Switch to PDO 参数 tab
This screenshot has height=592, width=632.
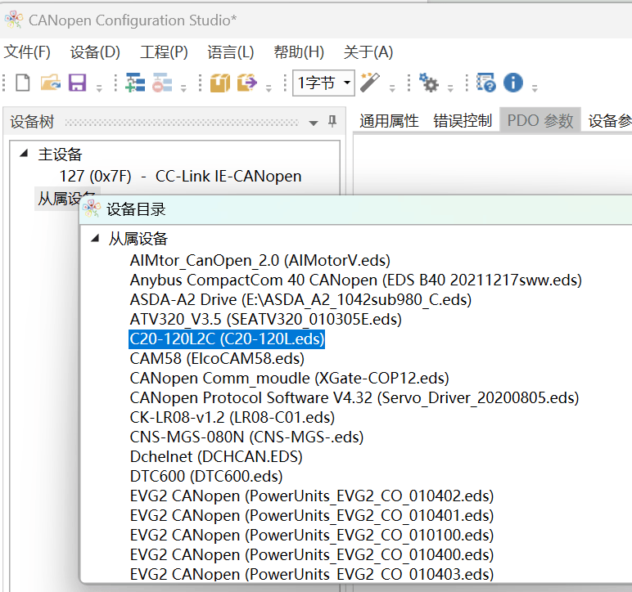tap(540, 121)
